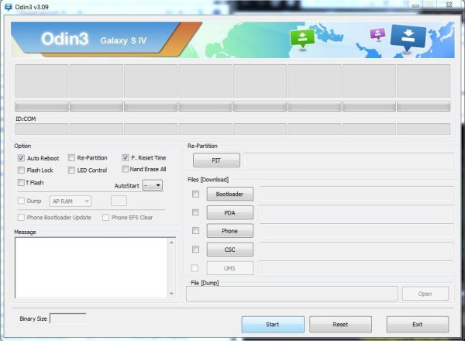Close the Odin3 window
Viewport: 465px width, 341px height.
coord(449,5)
